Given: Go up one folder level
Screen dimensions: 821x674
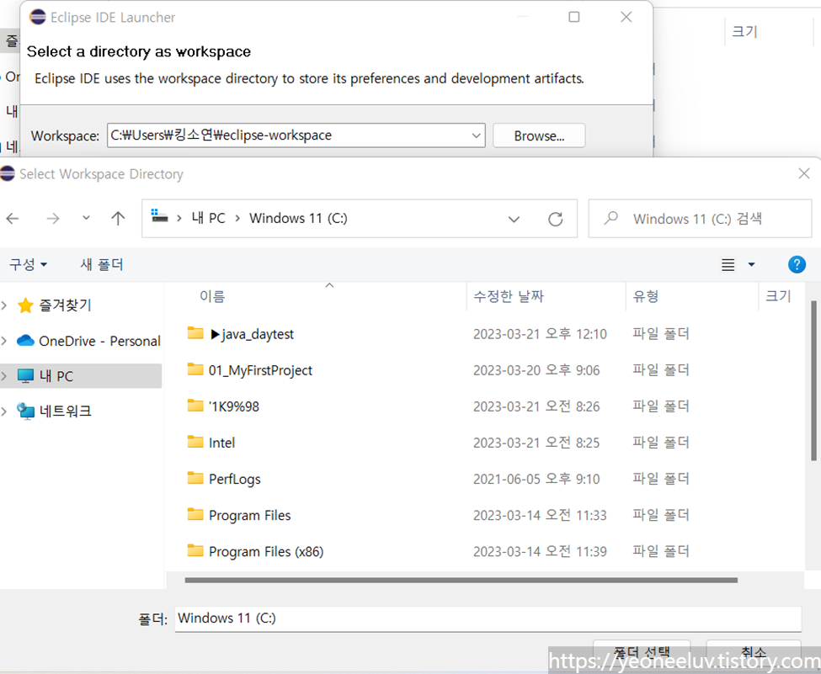Looking at the screenshot, I should tap(119, 218).
